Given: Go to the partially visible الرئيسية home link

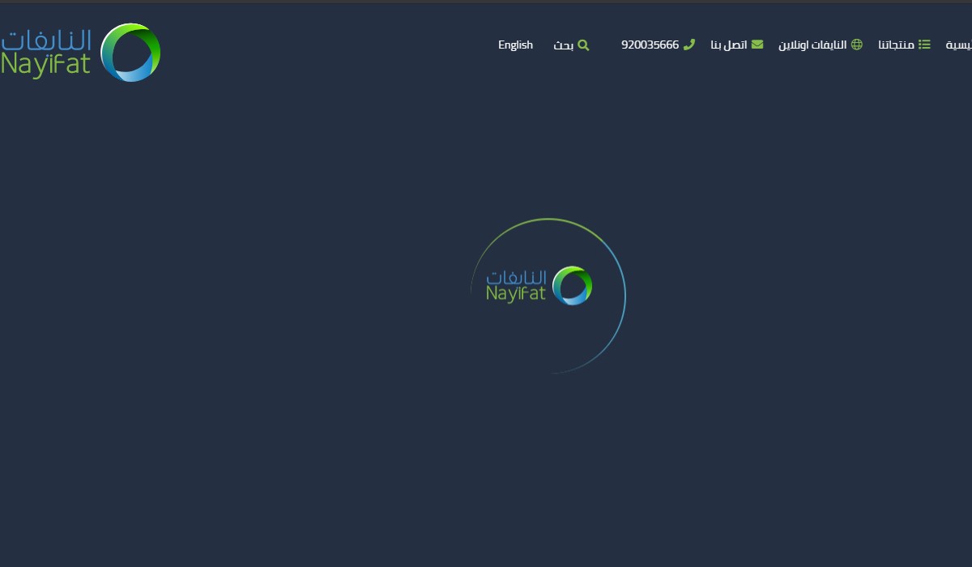Looking at the screenshot, I should tap(959, 45).
